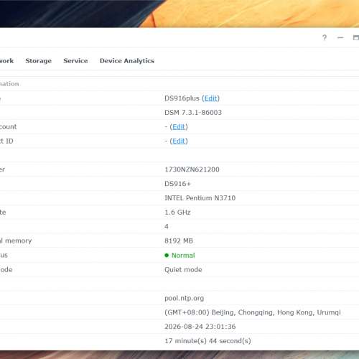Click Edit link next to DS916plus
359x359 pixels.
[x=210, y=98]
